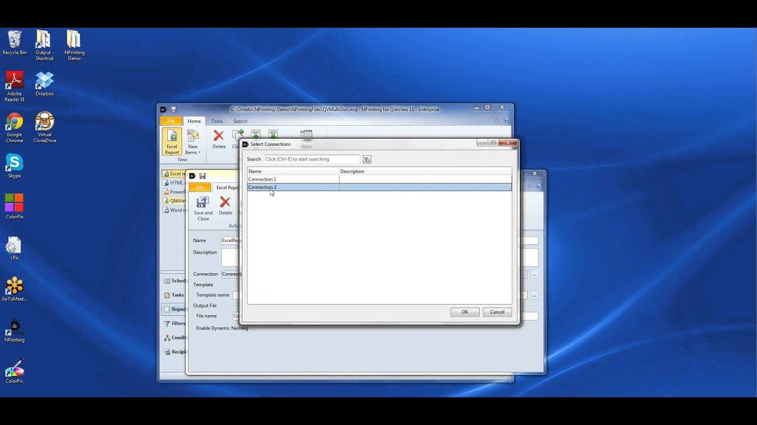The image size is (757, 425).
Task: Launch Google Chrome desktop icon
Action: tap(14, 128)
